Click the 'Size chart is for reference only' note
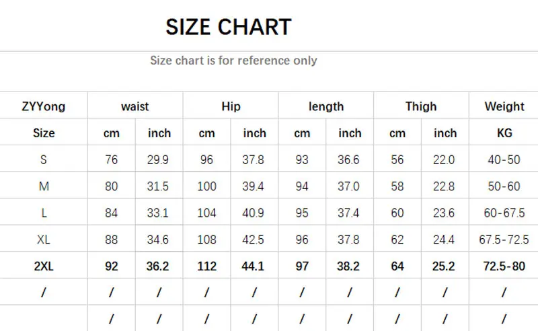538x331 pixels. point(233,61)
